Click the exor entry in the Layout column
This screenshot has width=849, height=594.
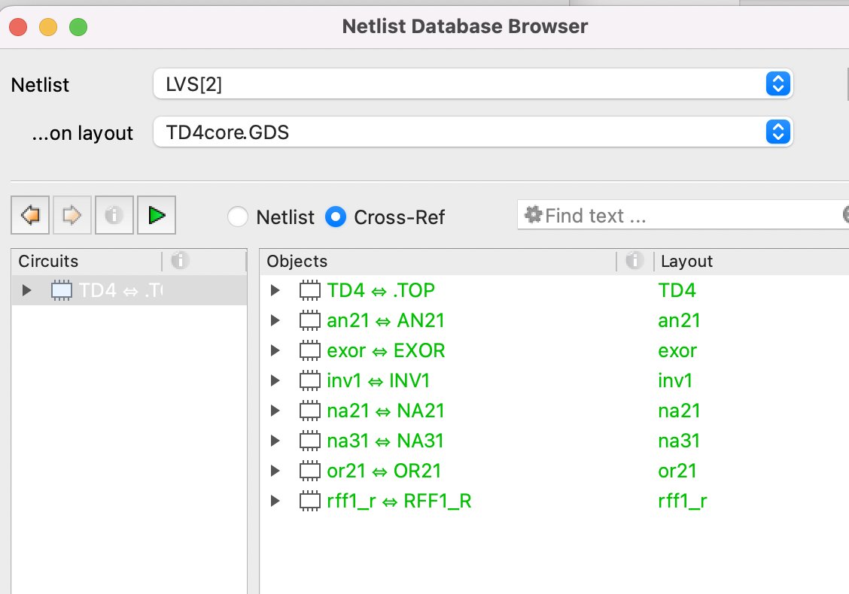677,350
